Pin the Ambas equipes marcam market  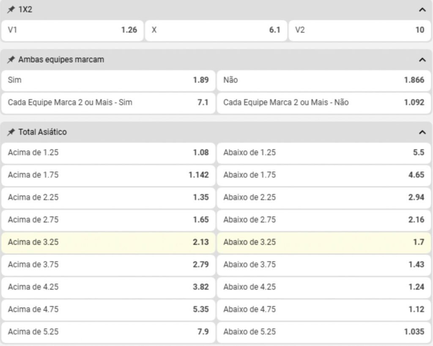coord(11,60)
